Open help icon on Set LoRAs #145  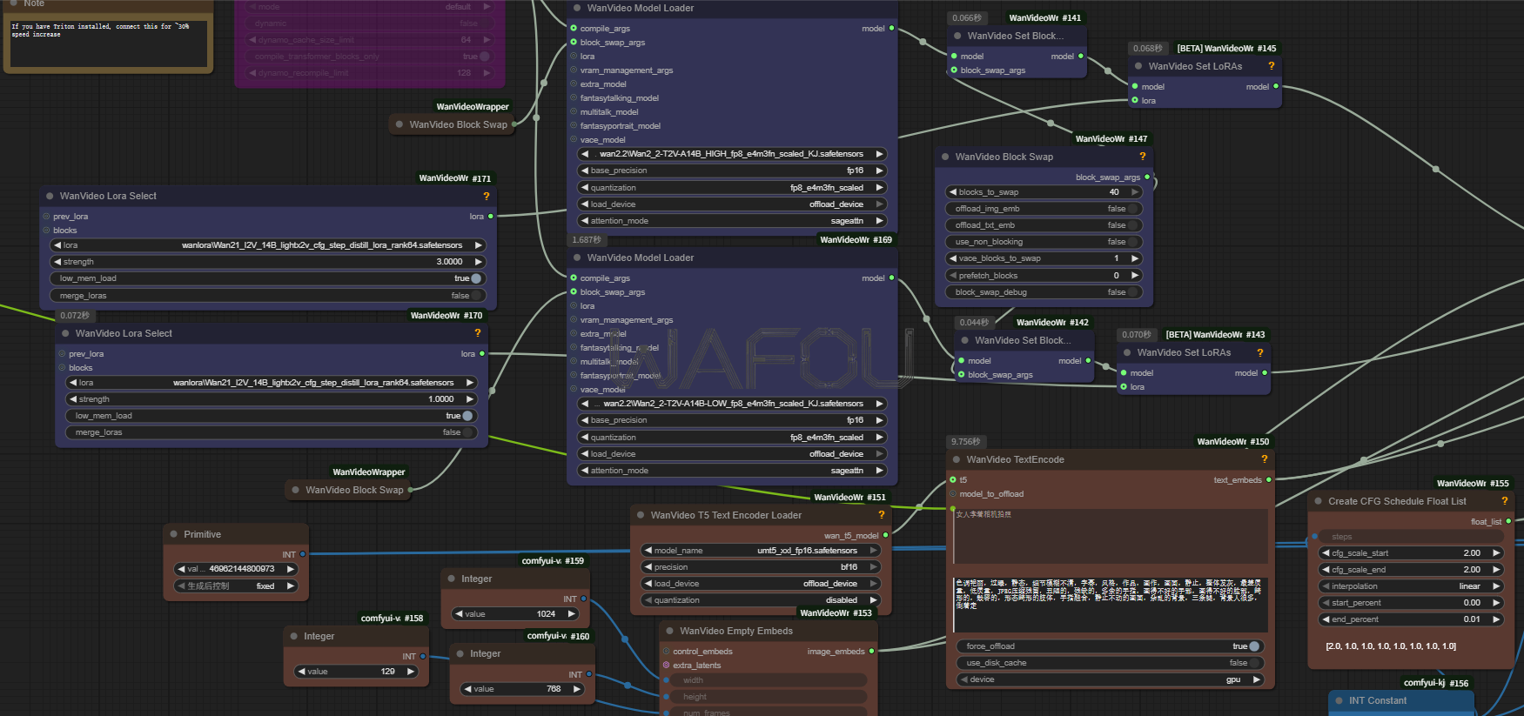(x=1271, y=66)
